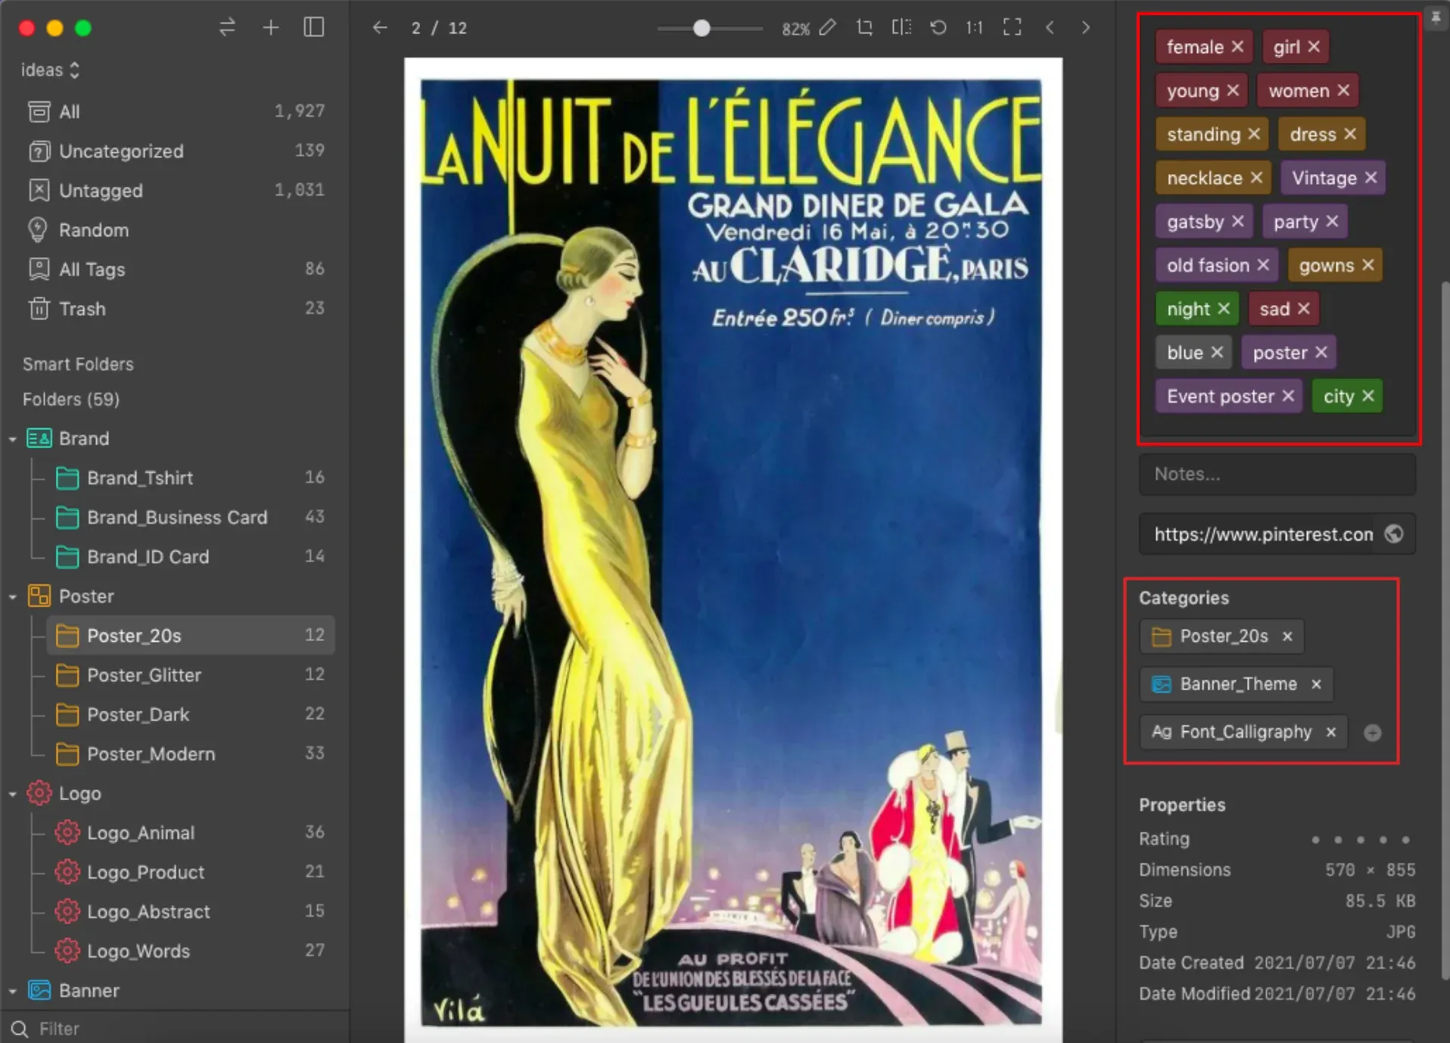
Task: Set rating with the first star dot
Action: [1315, 839]
